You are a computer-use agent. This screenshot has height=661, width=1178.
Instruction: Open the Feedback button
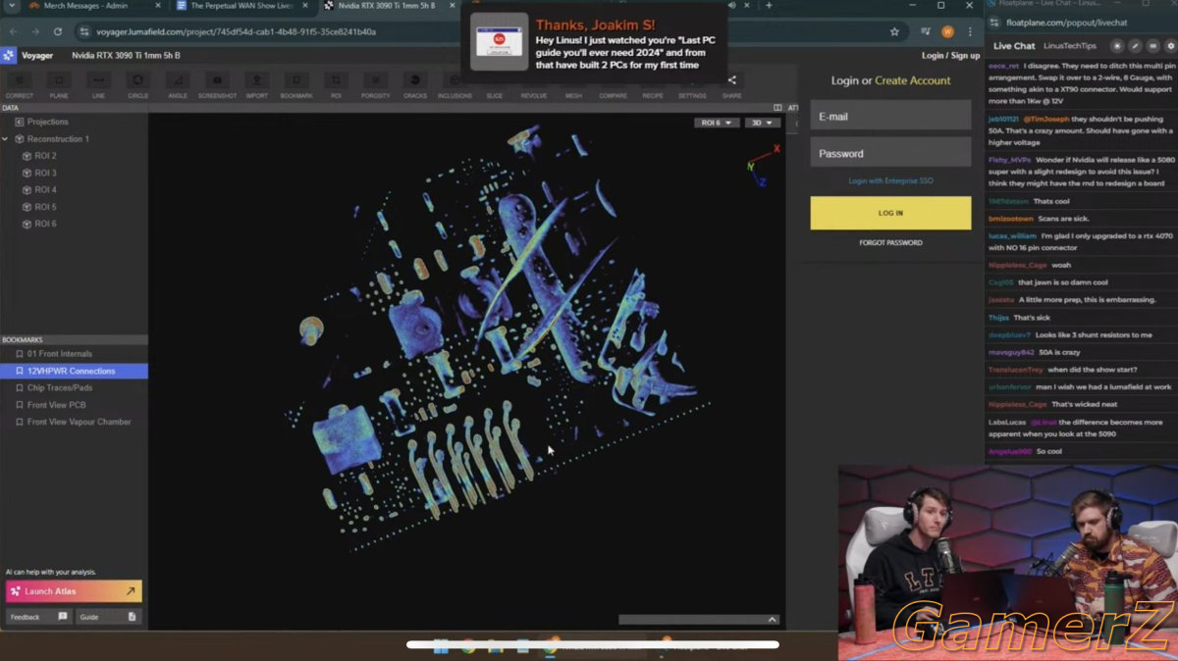(38, 617)
